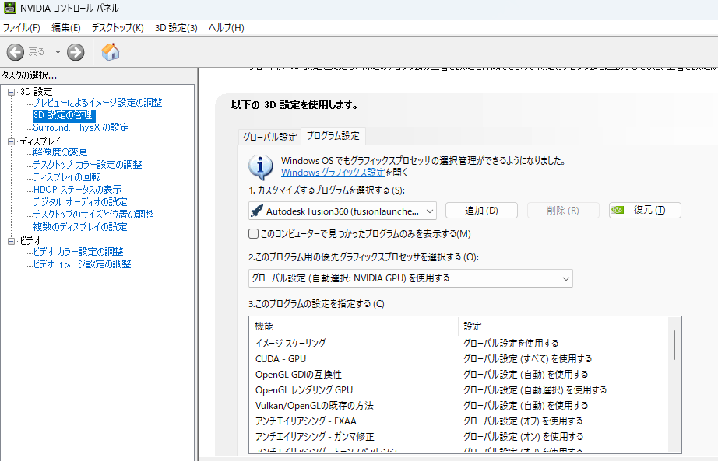Switch to the グローバル設定 tab
Image resolution: width=718 pixels, height=461 pixels.
coord(269,137)
